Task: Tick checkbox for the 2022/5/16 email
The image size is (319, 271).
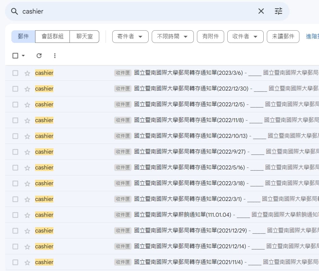Action: click(15, 168)
